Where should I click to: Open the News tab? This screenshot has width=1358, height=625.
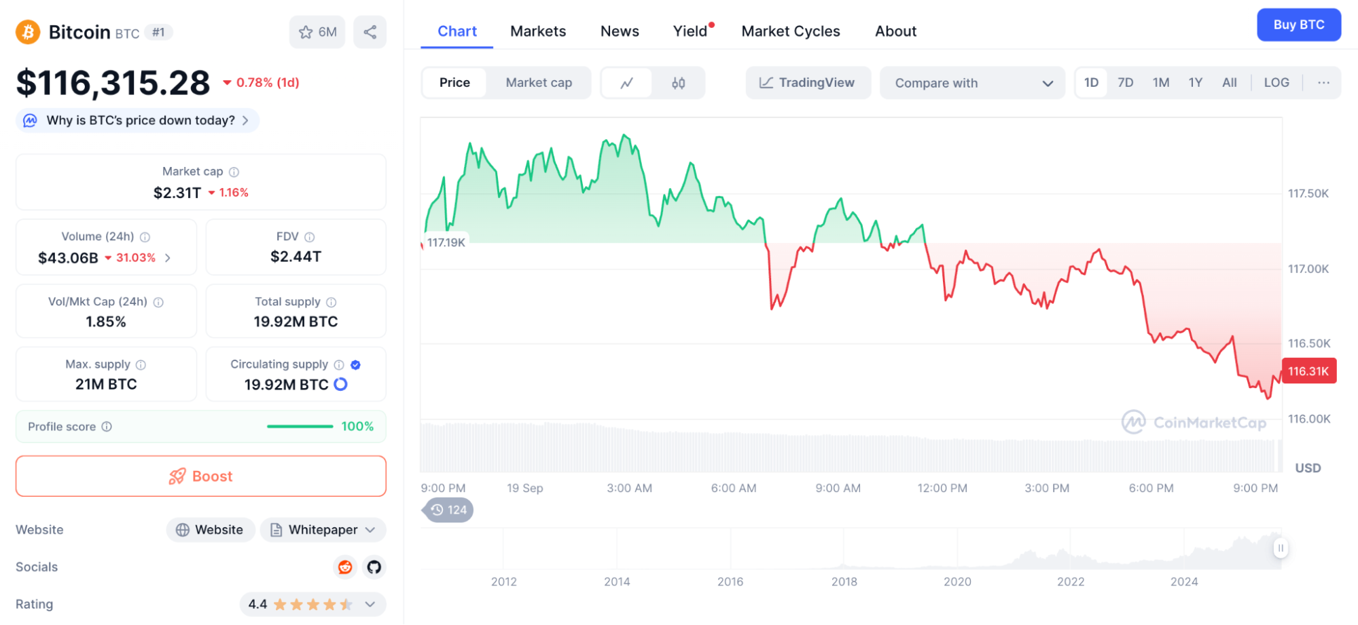click(x=620, y=31)
